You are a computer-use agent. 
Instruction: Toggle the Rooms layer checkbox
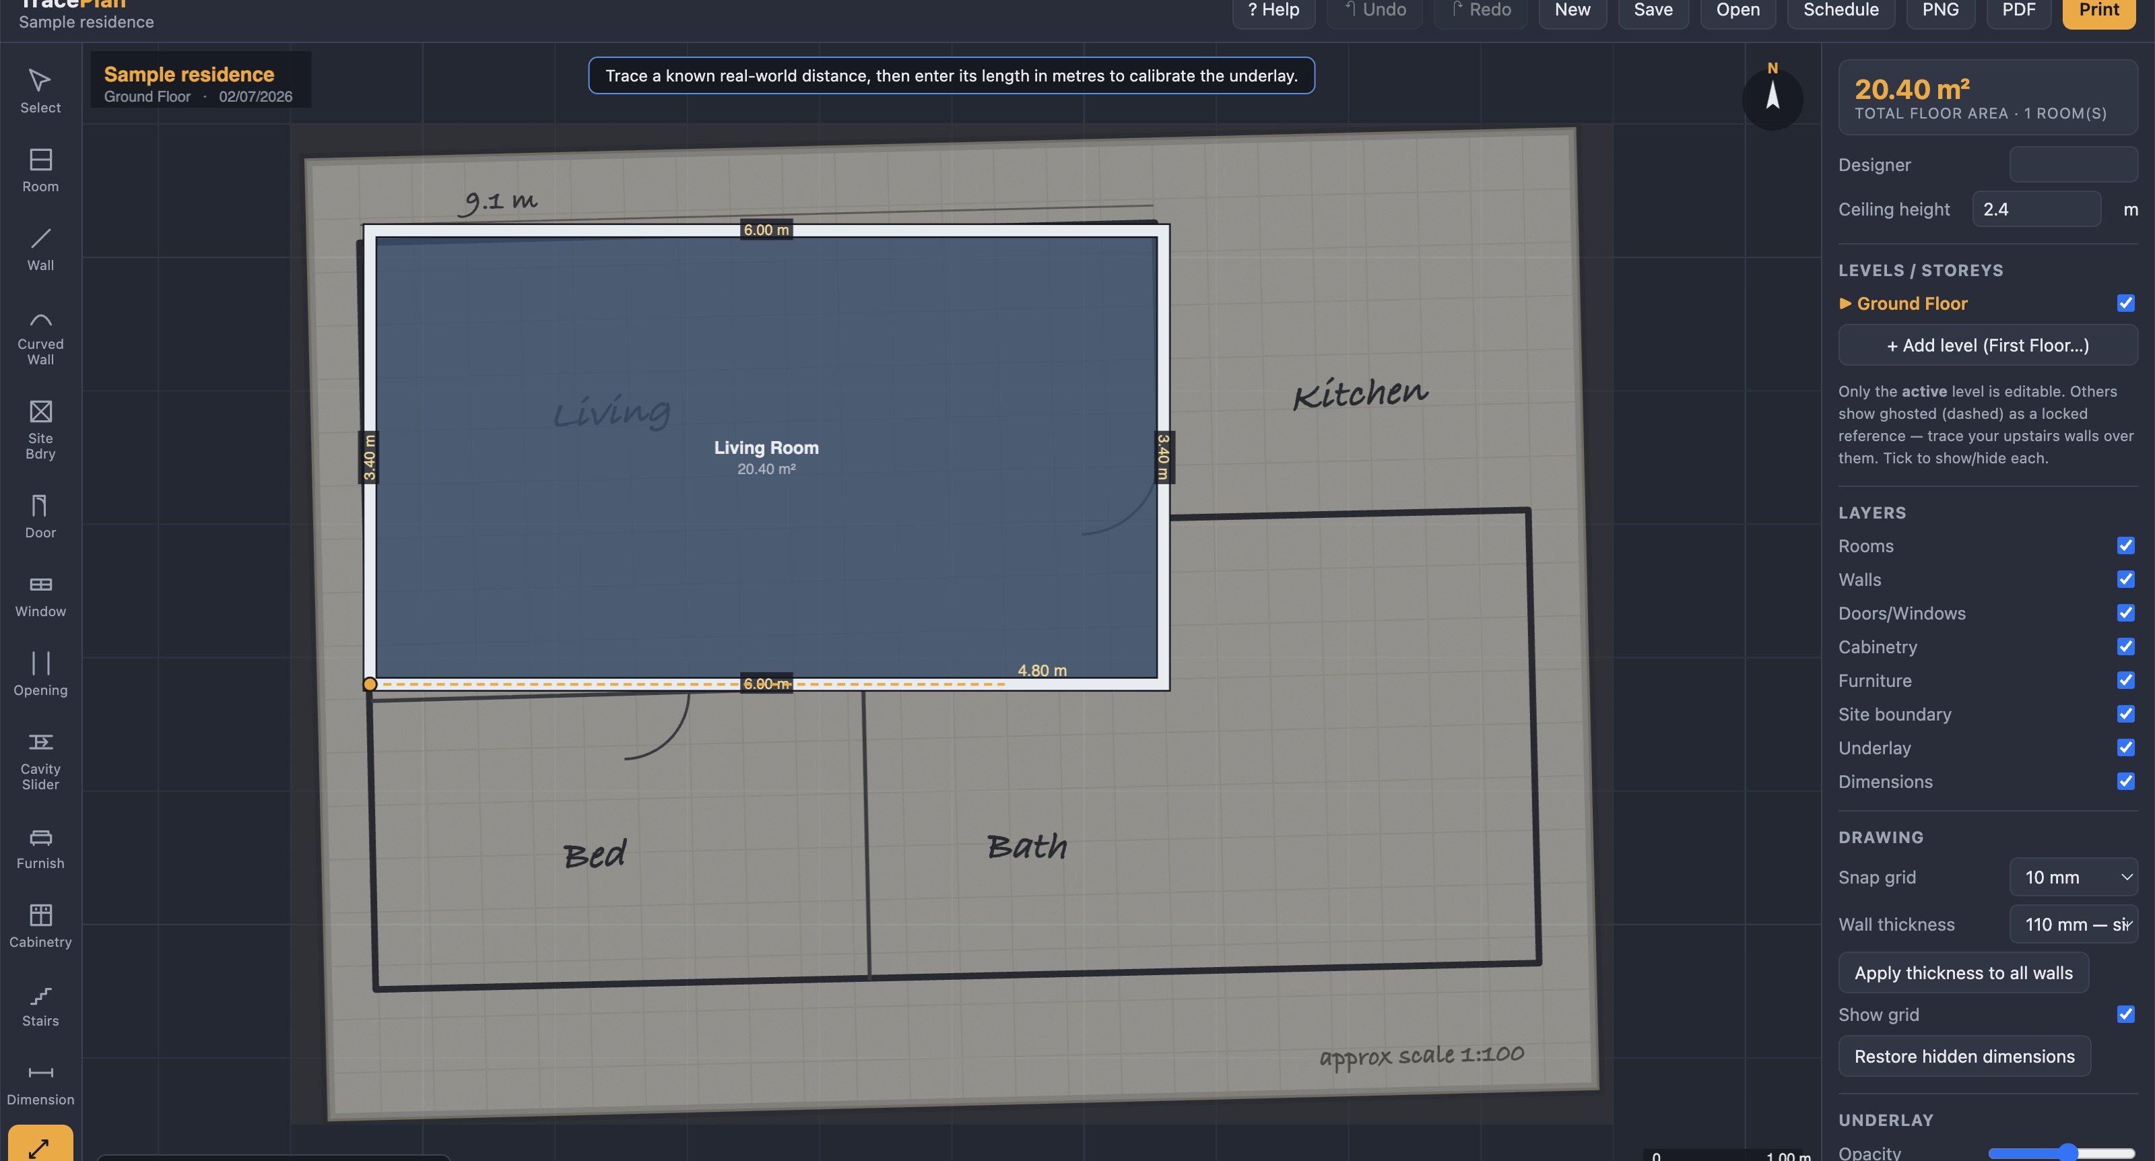tap(2125, 545)
